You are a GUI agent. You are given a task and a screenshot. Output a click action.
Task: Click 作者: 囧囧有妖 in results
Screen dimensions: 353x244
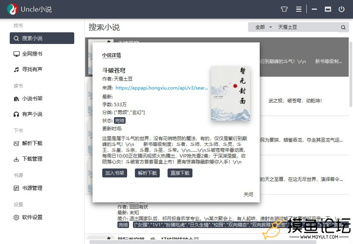(133, 207)
